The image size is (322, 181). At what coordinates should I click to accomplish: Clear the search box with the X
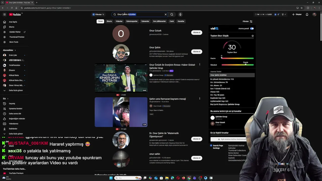[166, 14]
